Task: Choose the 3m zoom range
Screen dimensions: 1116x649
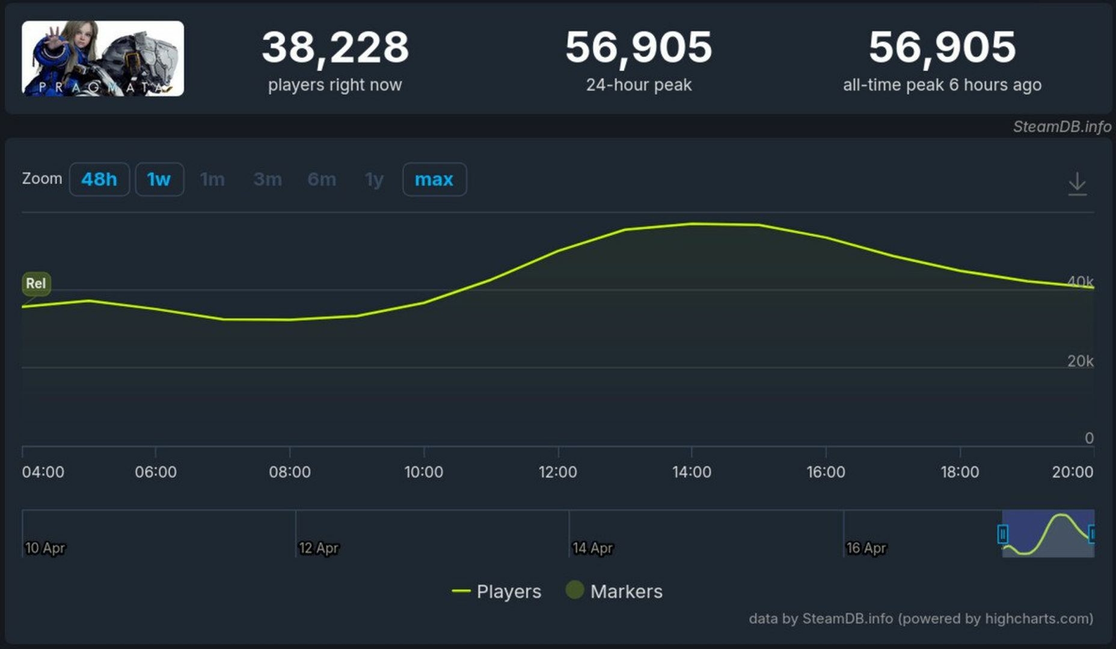Action: [x=268, y=179]
